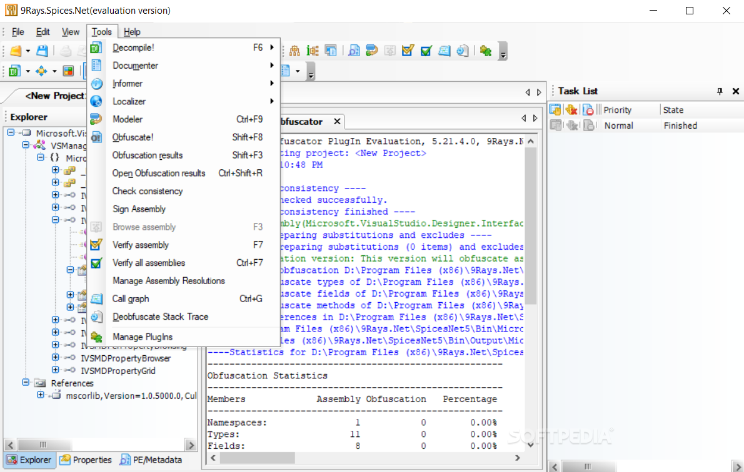Click the Manage PlugIns toolbar icon
This screenshot has width=744, height=472.
485,51
